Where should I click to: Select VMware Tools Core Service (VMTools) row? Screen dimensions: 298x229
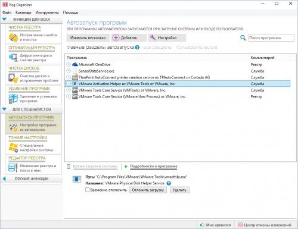click(x=178, y=90)
